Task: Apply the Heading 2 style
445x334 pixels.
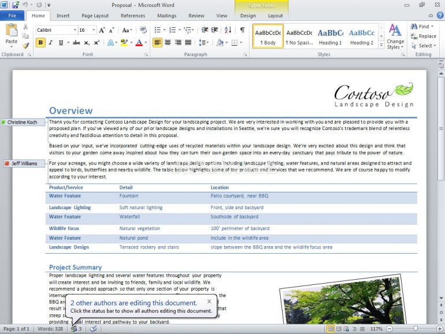Action: 362,36
